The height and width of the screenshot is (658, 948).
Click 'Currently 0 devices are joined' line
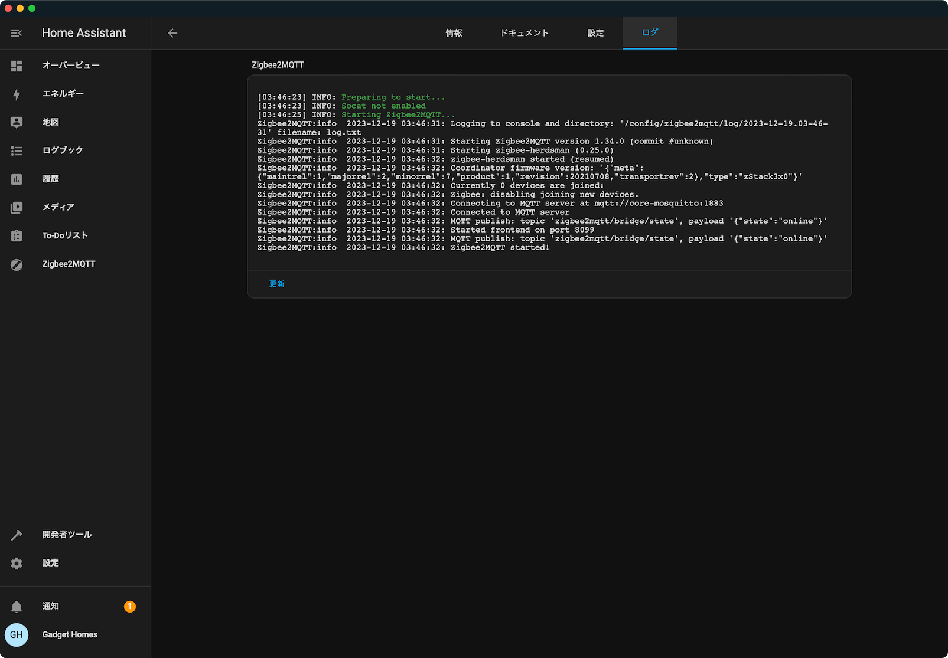(431, 186)
